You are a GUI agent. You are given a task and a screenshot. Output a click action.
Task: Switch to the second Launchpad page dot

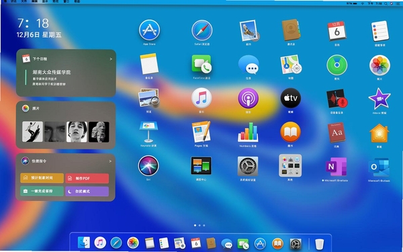click(x=199, y=226)
